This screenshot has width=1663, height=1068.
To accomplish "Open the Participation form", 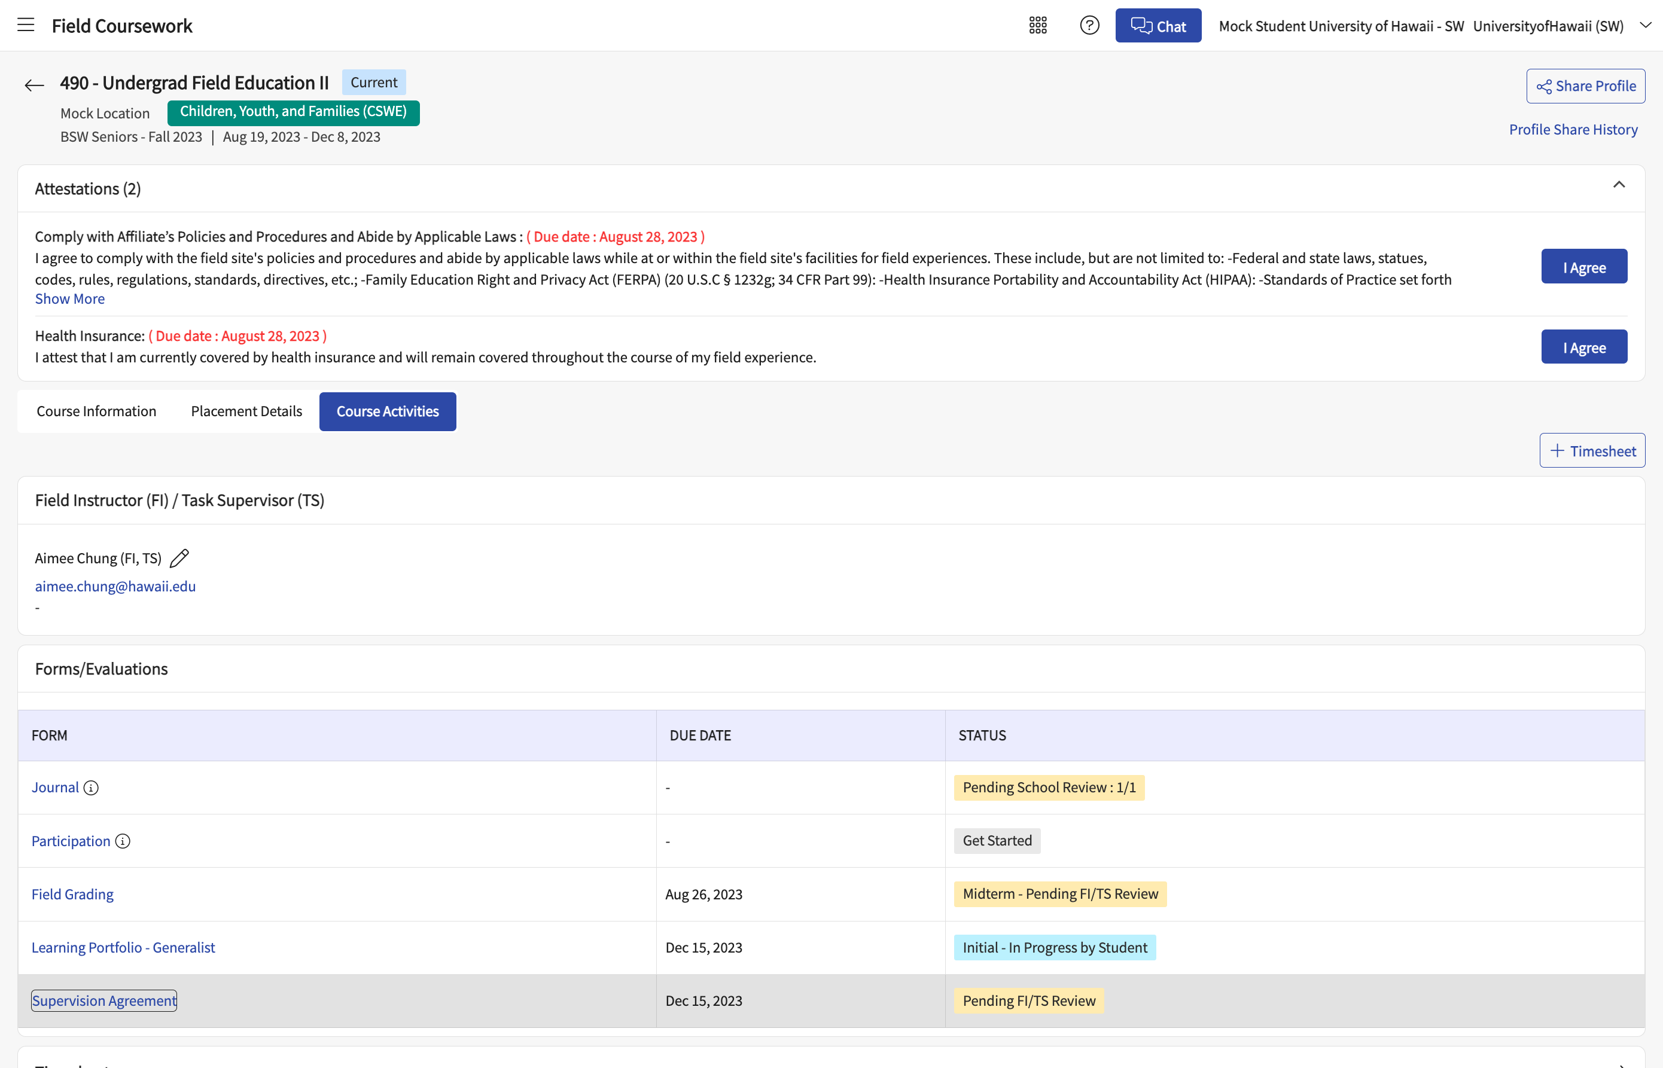I will click(x=71, y=841).
